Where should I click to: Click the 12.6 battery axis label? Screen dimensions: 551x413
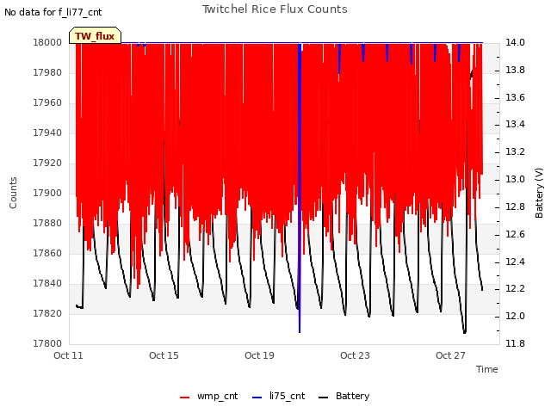pos(515,234)
